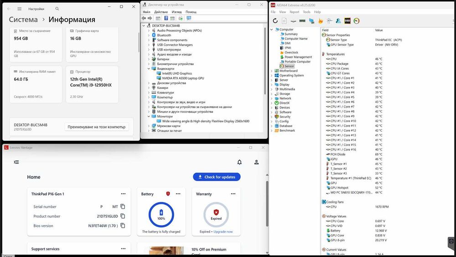Click Check for updates in Vantage
The image size is (456, 257).
click(x=217, y=177)
